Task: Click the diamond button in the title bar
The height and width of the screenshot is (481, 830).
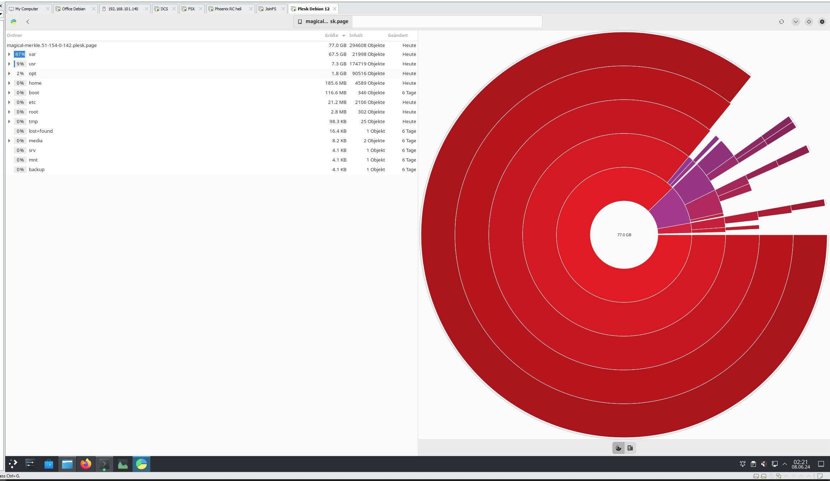Action: (809, 22)
